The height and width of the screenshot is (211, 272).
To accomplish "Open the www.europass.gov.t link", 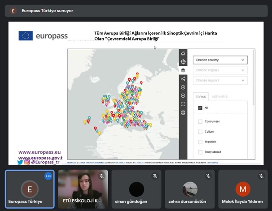I will 40,158.
